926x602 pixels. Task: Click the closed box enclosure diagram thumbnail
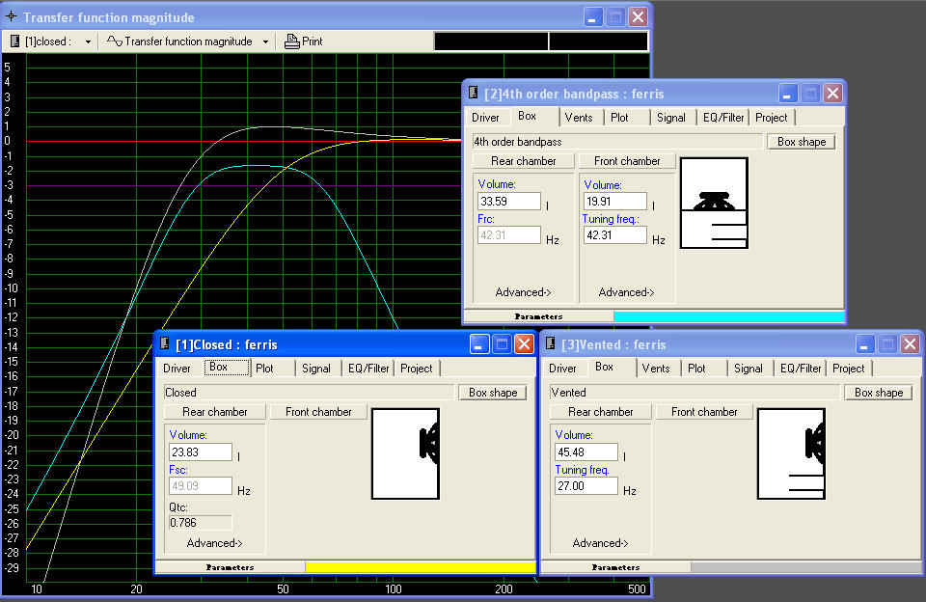pyautogui.click(x=405, y=453)
